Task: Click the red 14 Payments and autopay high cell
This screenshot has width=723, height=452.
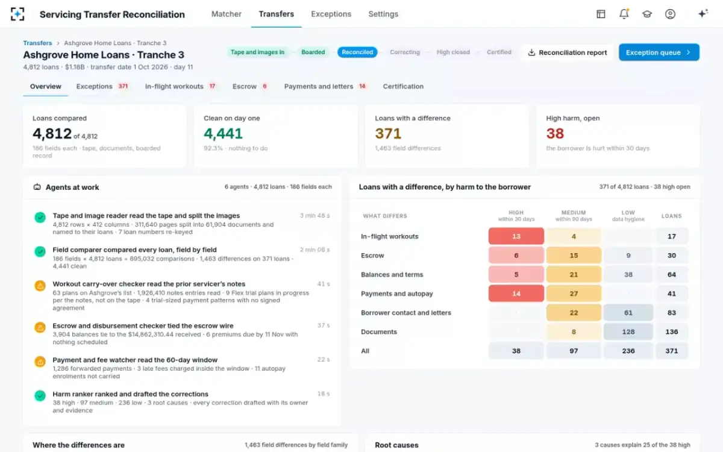Action: click(516, 293)
